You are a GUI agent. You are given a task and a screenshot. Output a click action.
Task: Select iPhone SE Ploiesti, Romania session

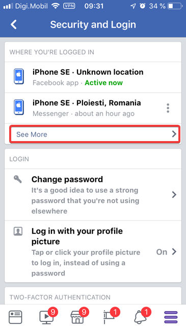[x=93, y=108]
